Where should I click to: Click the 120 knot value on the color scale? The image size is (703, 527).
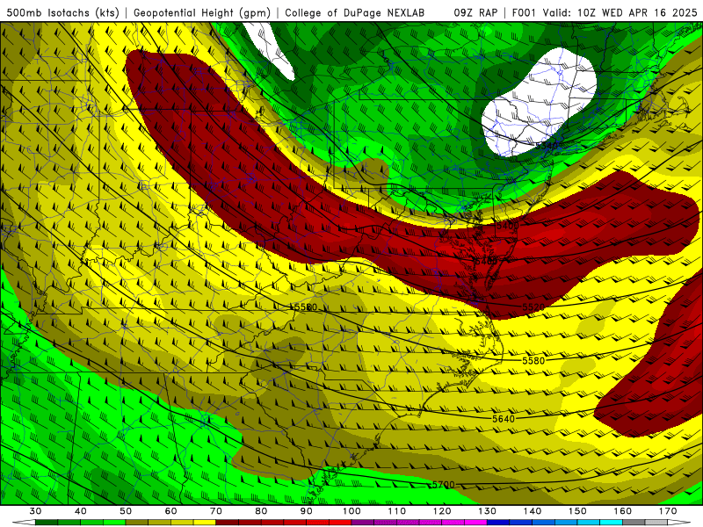pos(442,511)
